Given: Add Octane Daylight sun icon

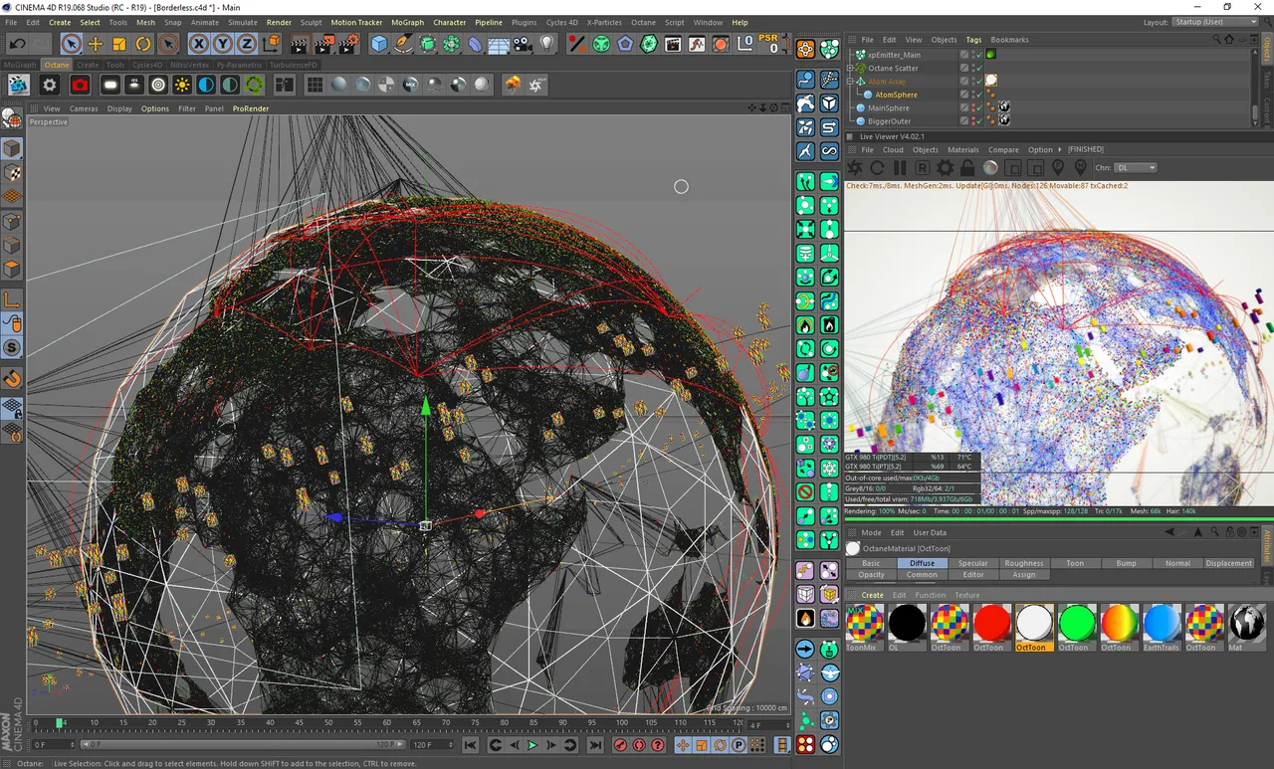Looking at the screenshot, I should (182, 86).
